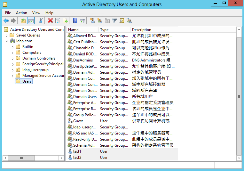
Task: Select the RAS and IAS ... row
Action: pos(122,133)
